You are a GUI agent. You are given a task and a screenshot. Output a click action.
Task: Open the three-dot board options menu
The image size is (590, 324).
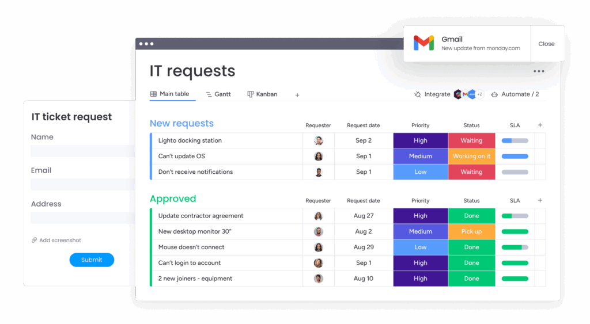[539, 71]
